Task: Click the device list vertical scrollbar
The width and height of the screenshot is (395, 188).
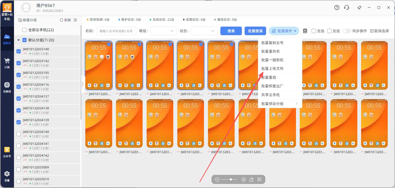Action: click(81, 73)
